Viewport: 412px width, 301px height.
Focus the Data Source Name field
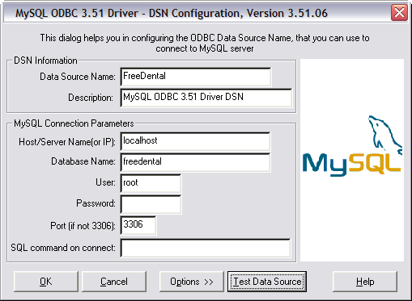pyautogui.click(x=196, y=77)
